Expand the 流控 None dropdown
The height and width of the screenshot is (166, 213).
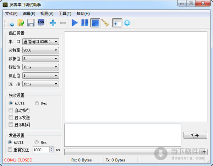(x=40, y=84)
